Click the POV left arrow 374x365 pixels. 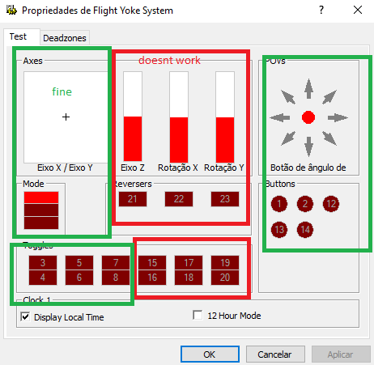pos(280,117)
